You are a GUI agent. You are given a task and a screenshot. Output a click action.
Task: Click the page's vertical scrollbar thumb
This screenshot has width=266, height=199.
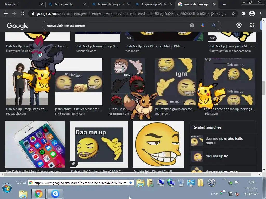point(264,88)
